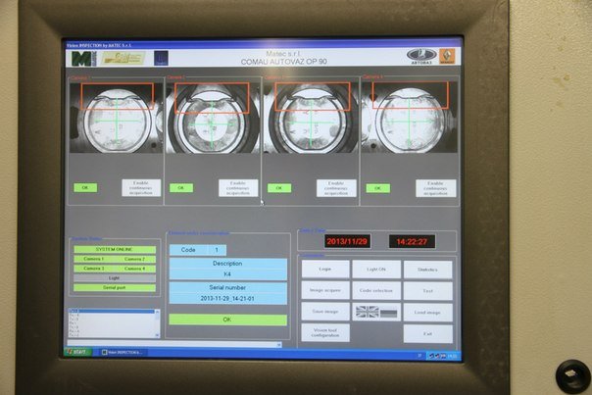
Task: Click the Load image button
Action: click(427, 313)
